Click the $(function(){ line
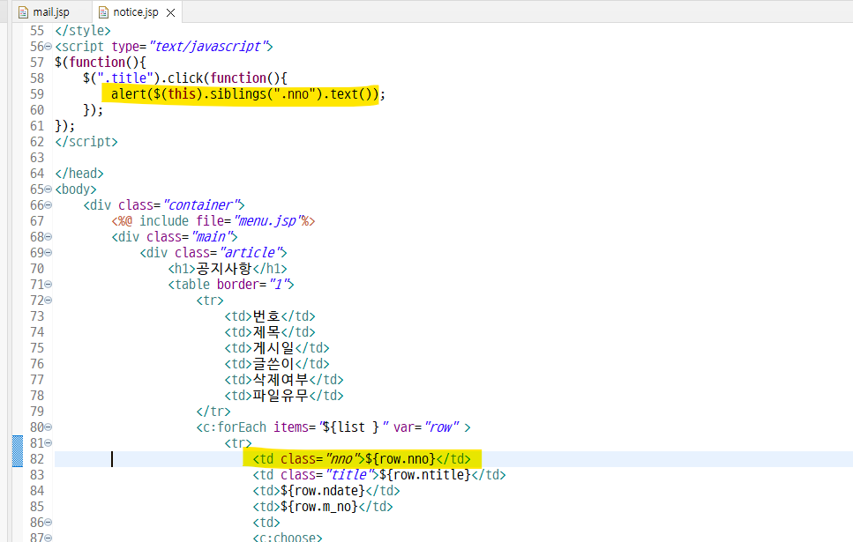 (100, 63)
